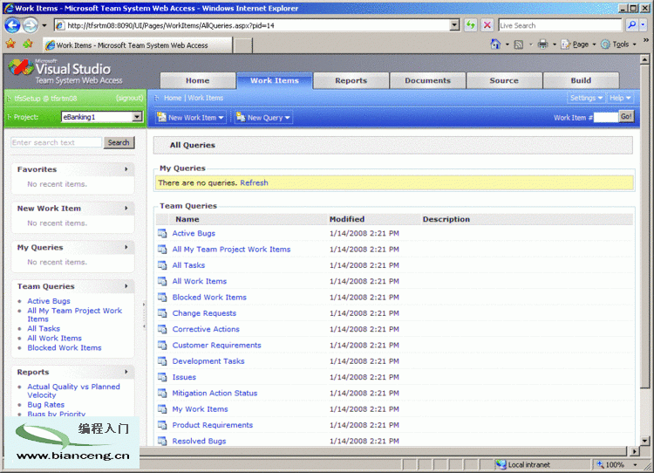Screen dimensions: 654x473
Task: Open the Project eBanking1 dropdown
Action: tap(137, 117)
